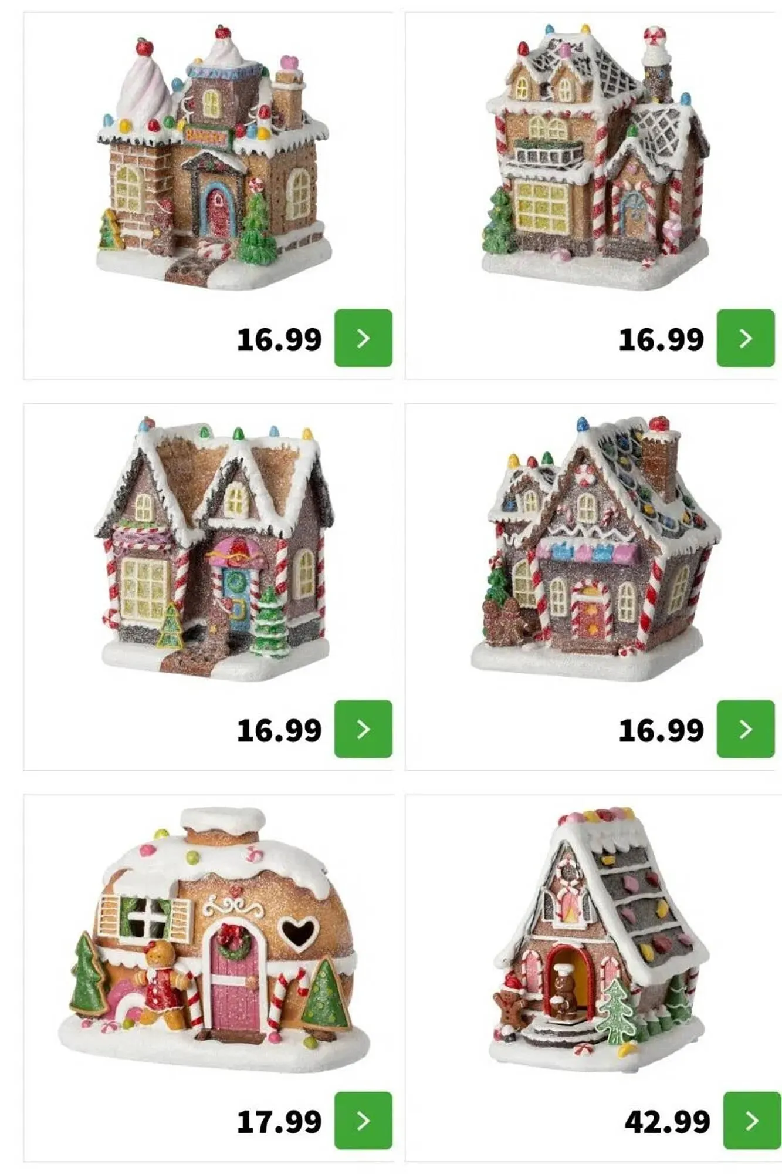Image resolution: width=782 pixels, height=1174 pixels.
Task: View the twin-gable house with pink awning door
Action: (214, 548)
